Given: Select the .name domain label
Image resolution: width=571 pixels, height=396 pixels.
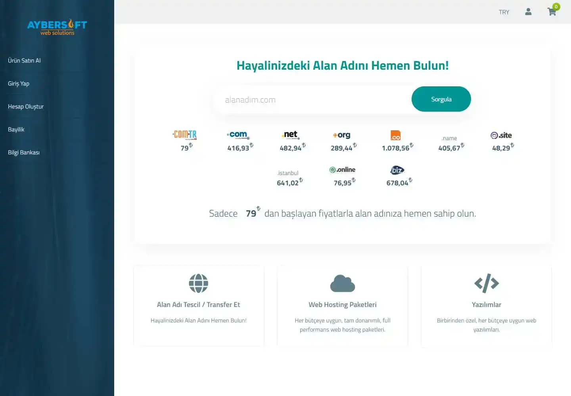Looking at the screenshot, I should (x=449, y=138).
